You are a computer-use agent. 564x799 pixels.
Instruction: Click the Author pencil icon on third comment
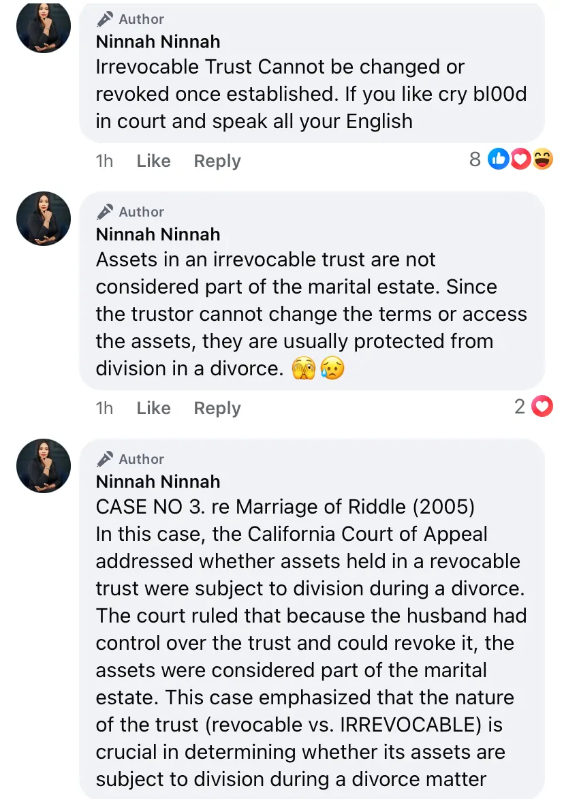tap(105, 459)
